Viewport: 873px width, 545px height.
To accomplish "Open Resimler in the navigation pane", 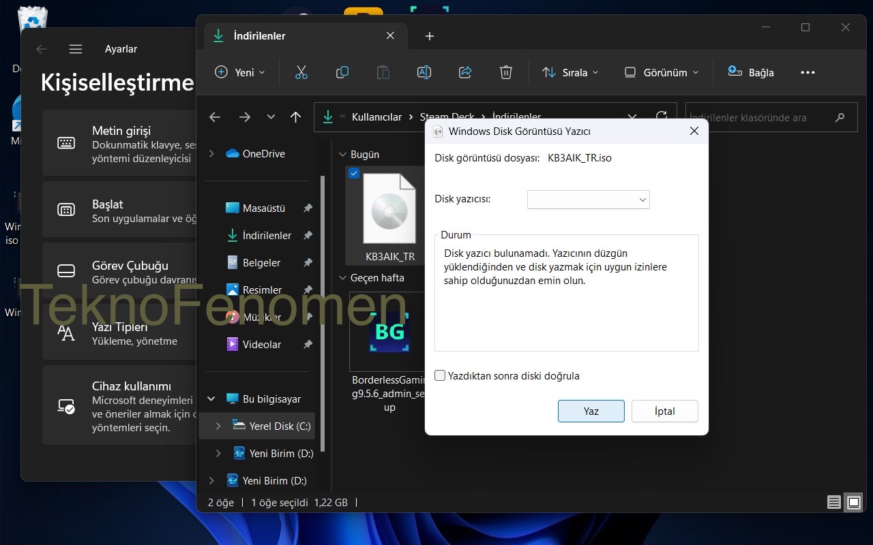I will coord(254,290).
